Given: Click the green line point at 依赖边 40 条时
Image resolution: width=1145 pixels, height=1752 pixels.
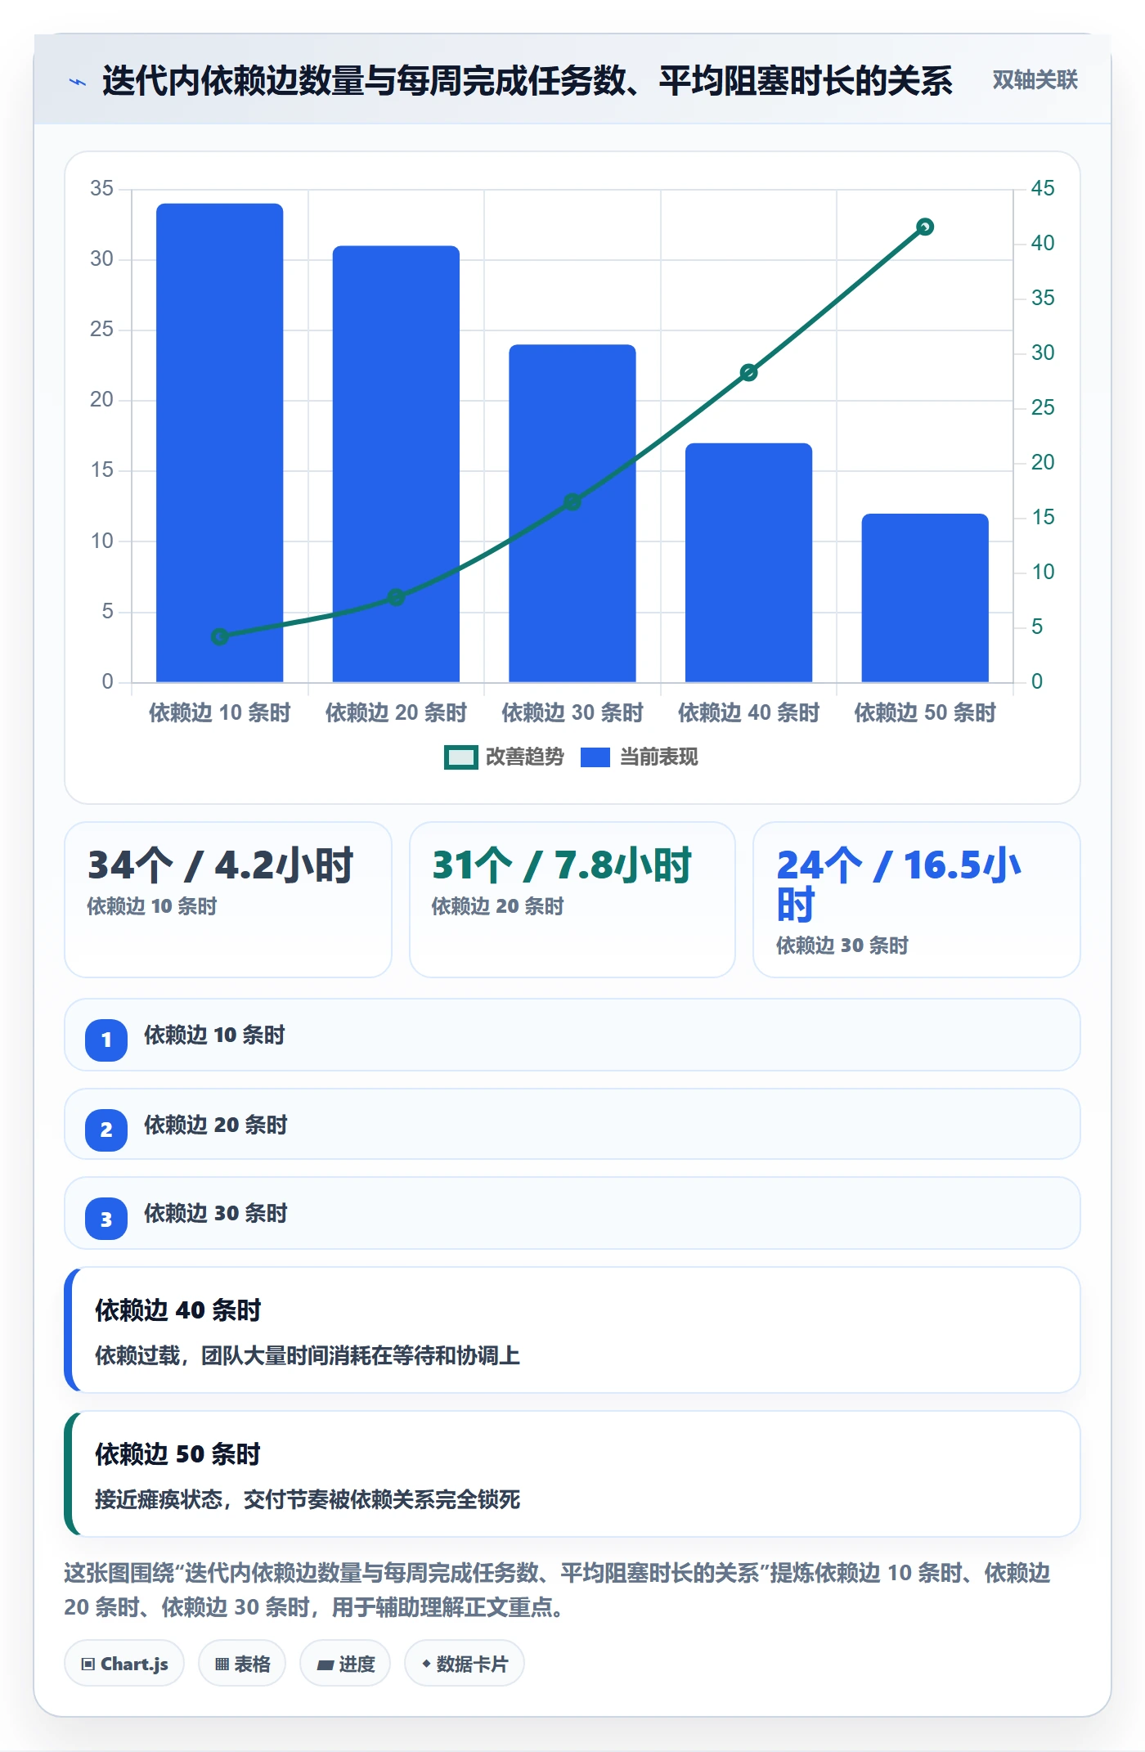Looking at the screenshot, I should tap(748, 373).
